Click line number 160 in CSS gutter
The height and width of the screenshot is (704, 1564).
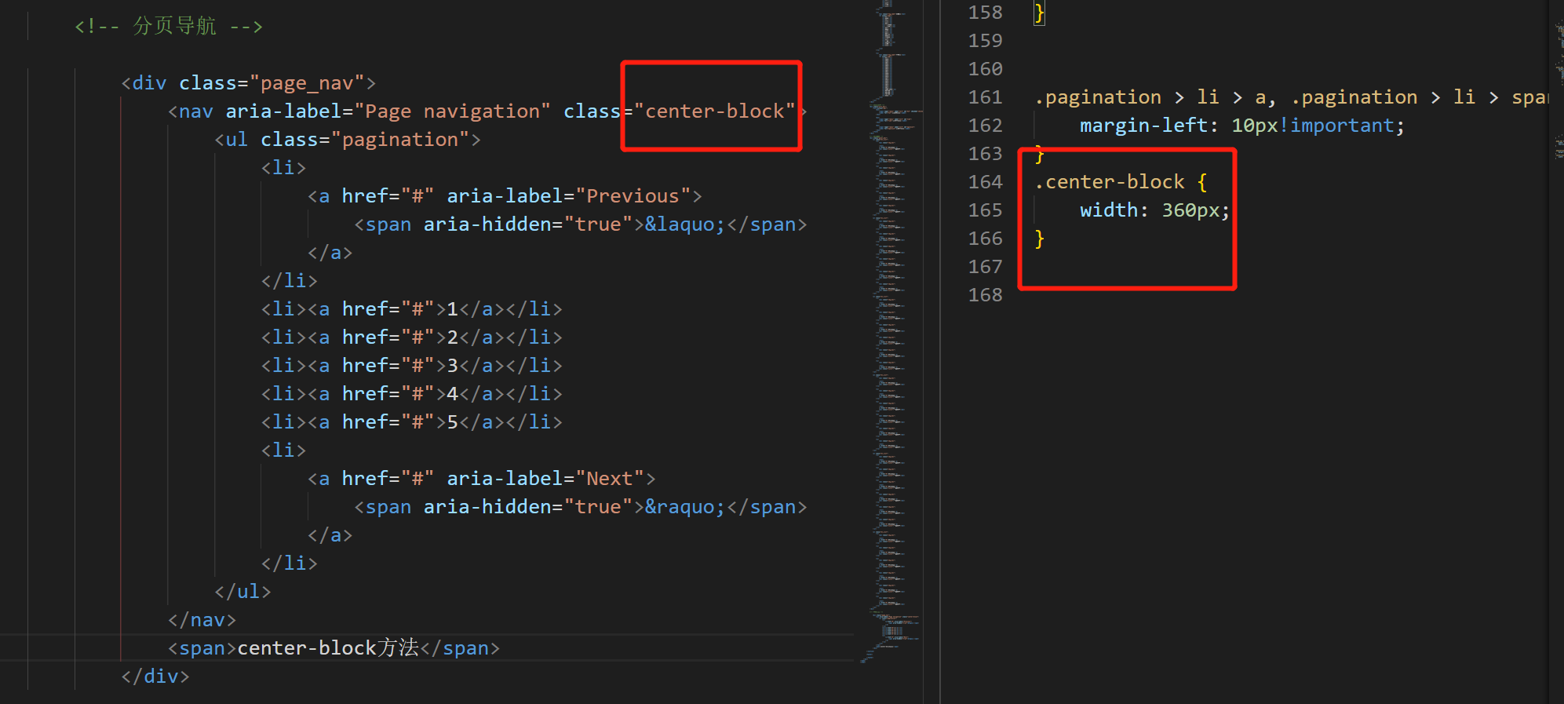click(986, 68)
